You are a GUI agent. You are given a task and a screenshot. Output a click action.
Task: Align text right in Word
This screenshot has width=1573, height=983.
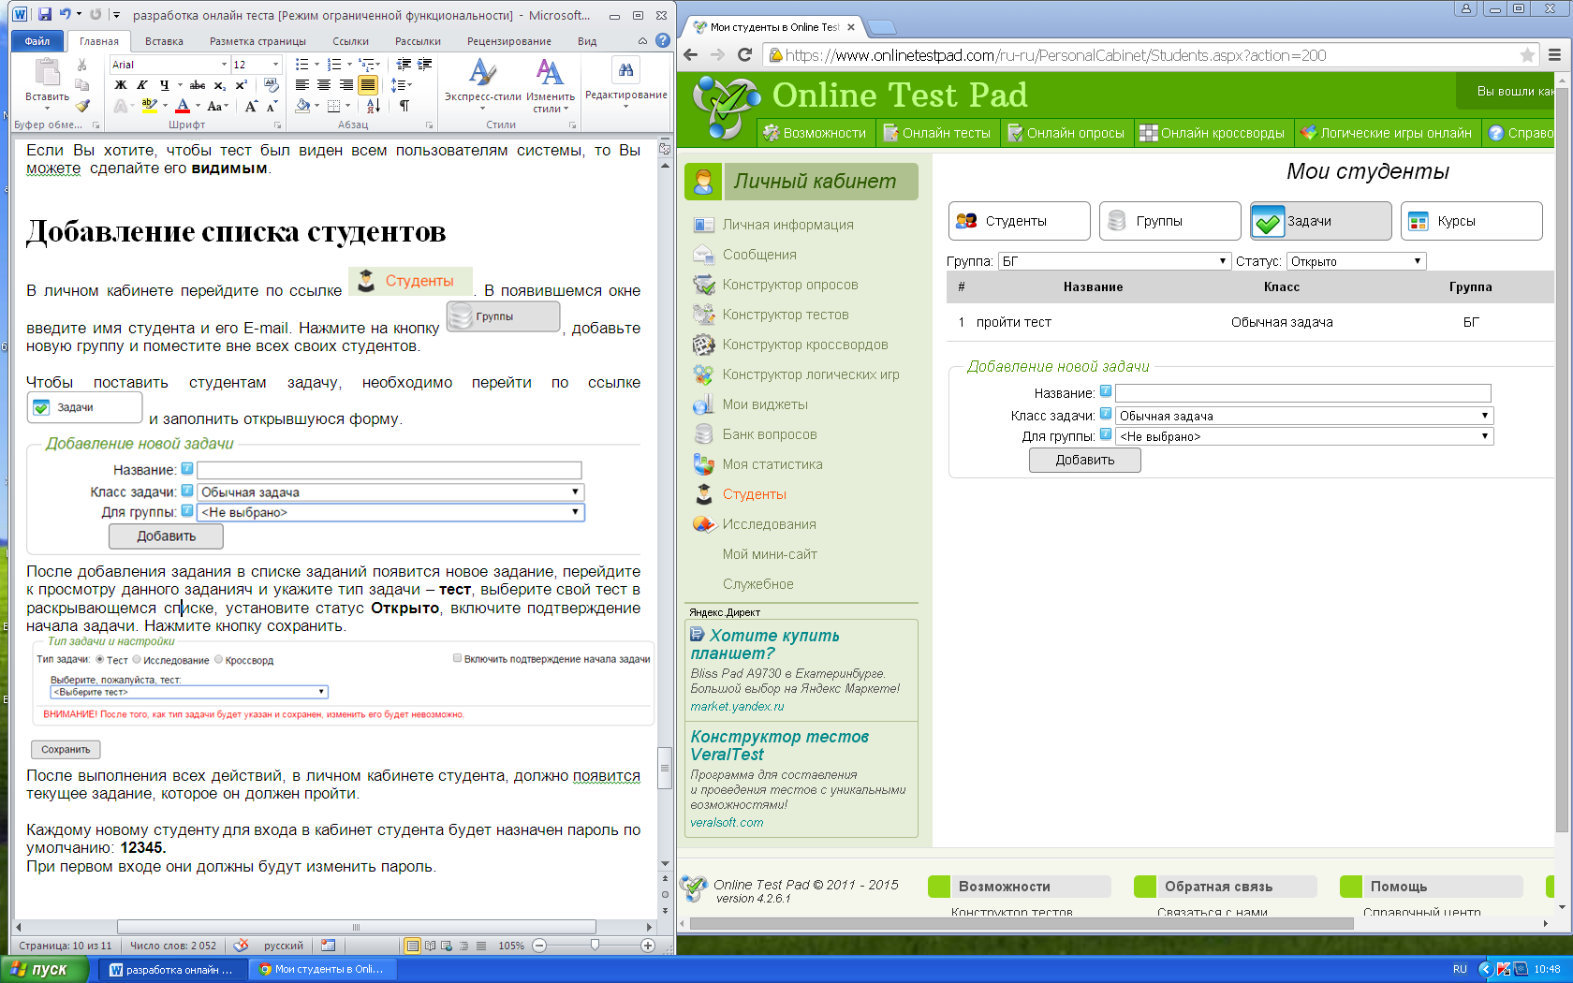coord(346,85)
